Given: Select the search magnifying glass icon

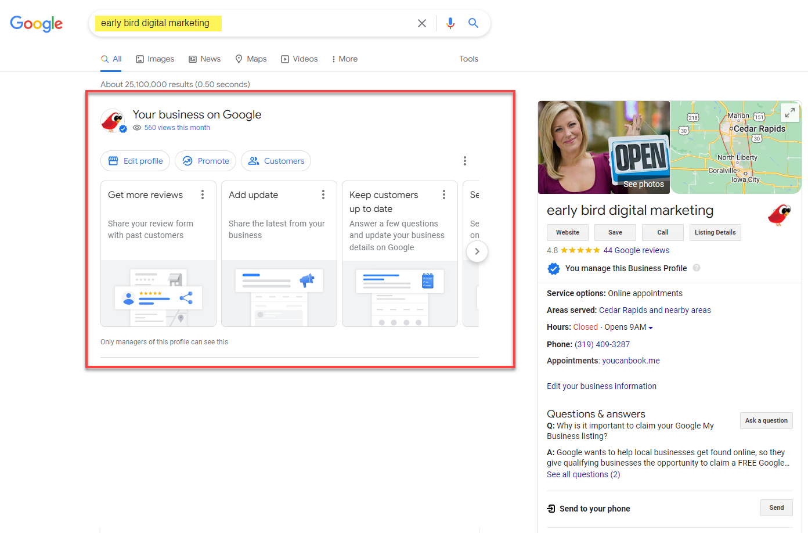Looking at the screenshot, I should click(x=473, y=23).
